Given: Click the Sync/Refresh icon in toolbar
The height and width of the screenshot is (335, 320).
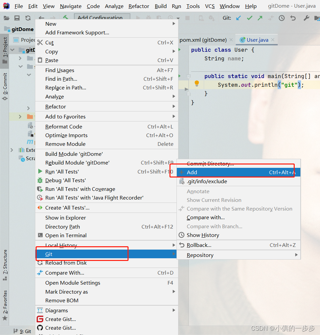Looking at the screenshot, I should (28, 18).
